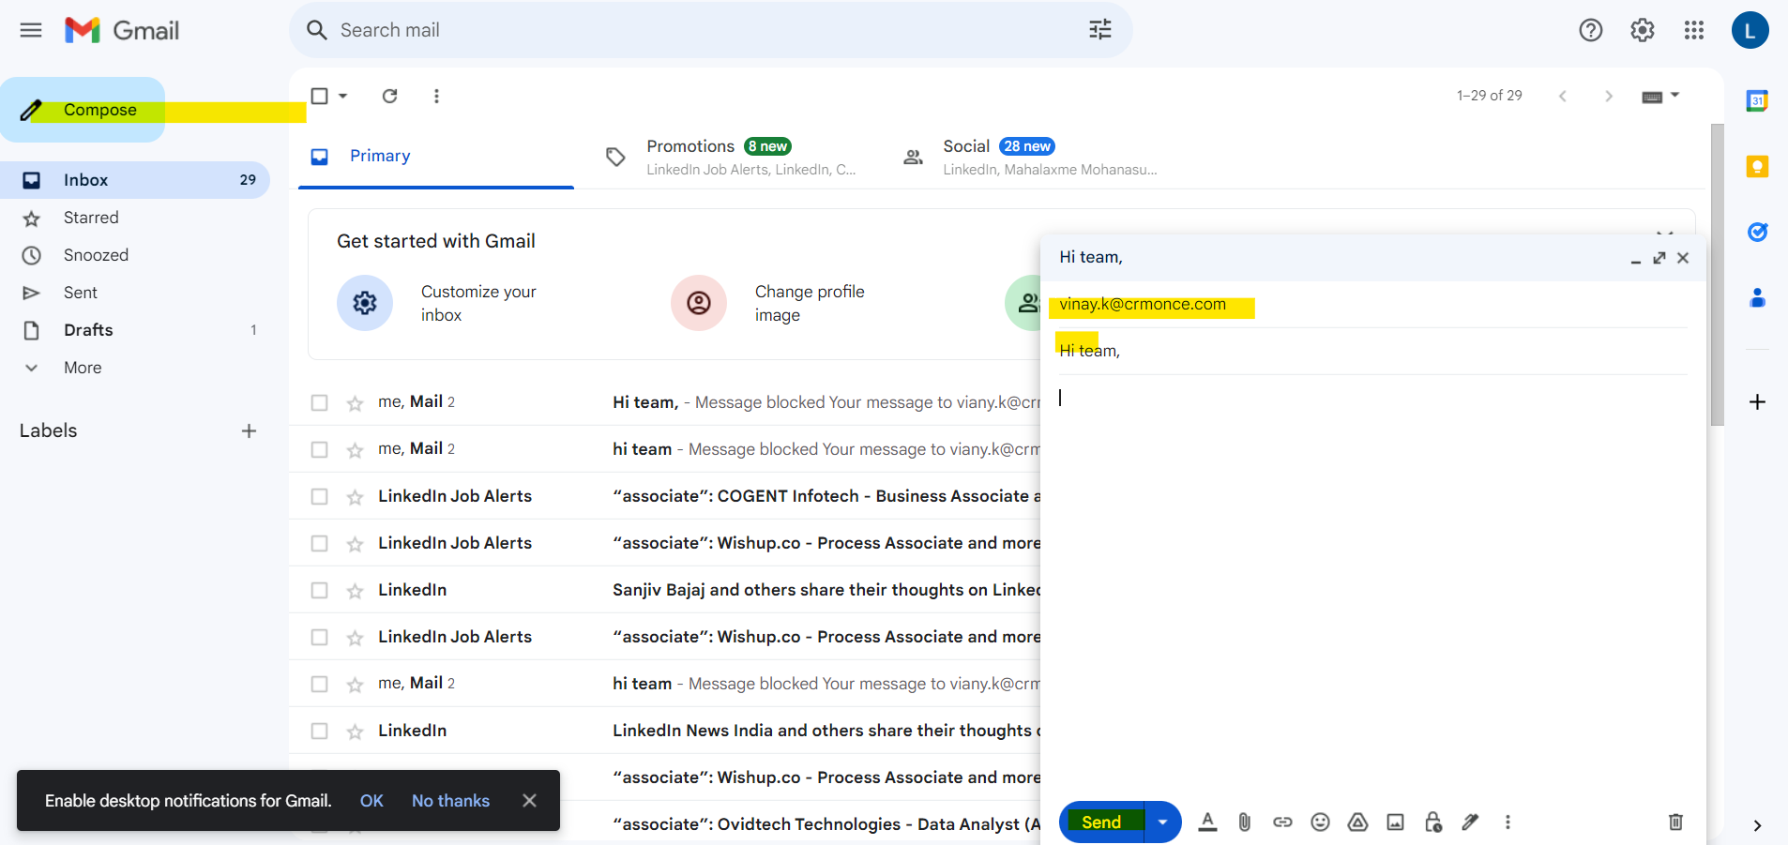The image size is (1788, 845).
Task: Collapse the side panel arrow
Action: point(1757,825)
